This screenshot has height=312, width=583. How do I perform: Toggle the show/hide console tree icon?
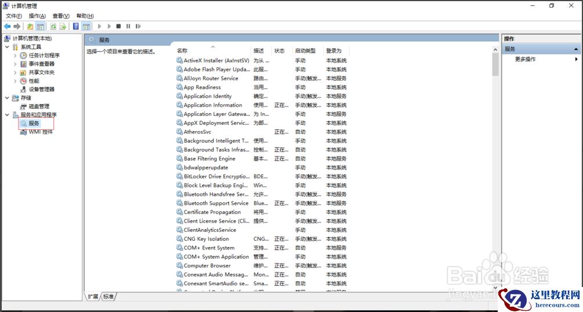pos(40,26)
